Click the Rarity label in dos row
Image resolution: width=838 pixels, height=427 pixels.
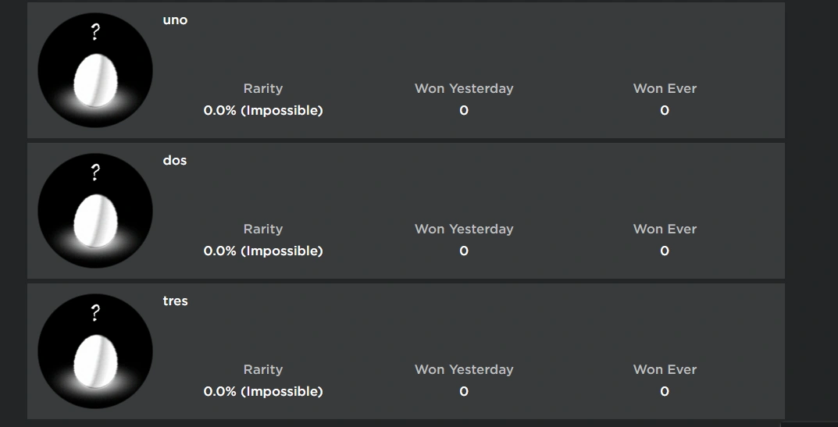(263, 230)
